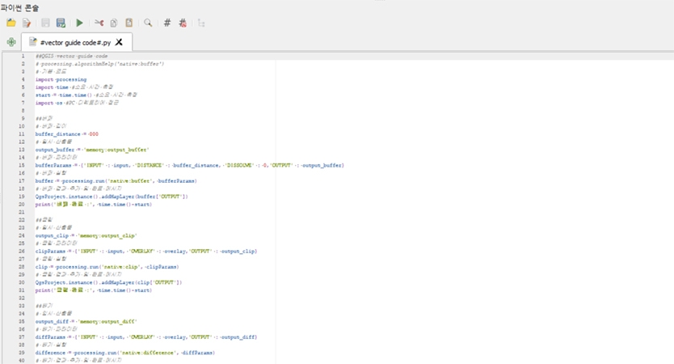
Task: Click the line output_buffer = 'memory:output_buffer'
Action: [92, 150]
